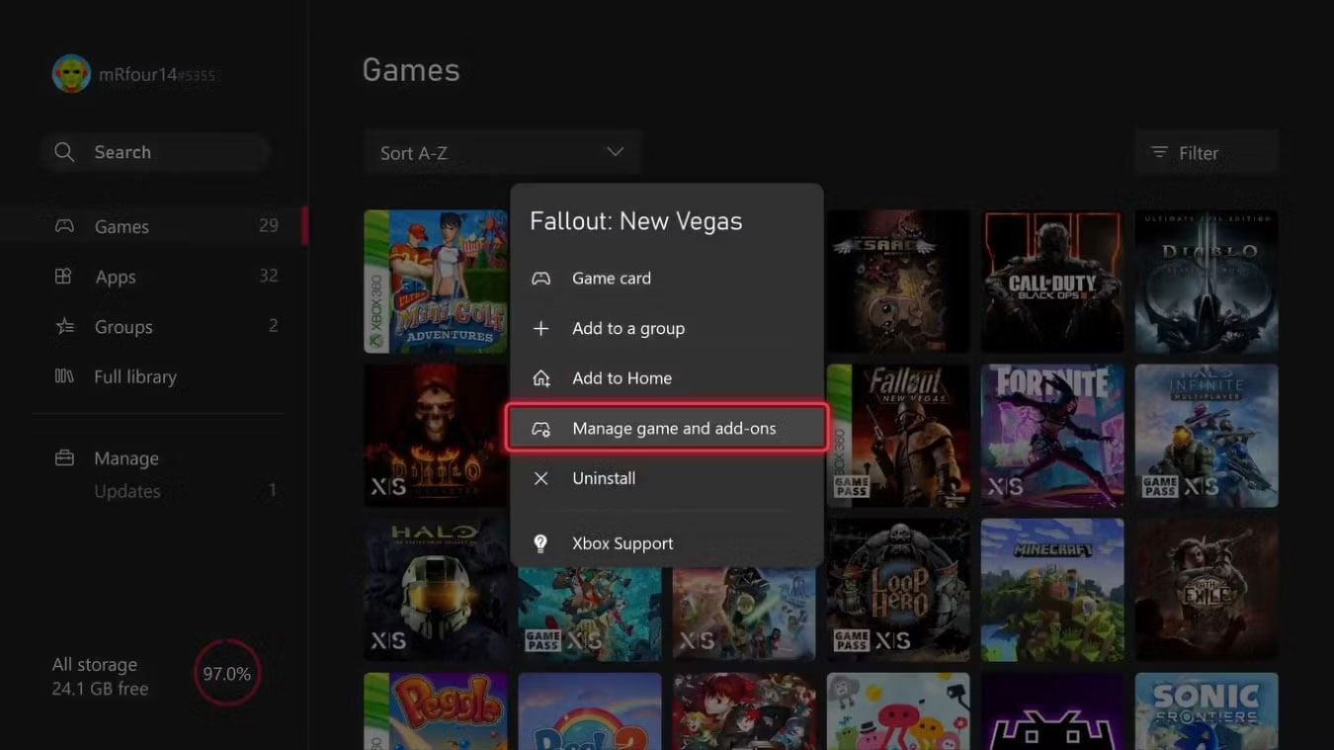Select the Call of Duty Black Ops tile

pos(1052,282)
